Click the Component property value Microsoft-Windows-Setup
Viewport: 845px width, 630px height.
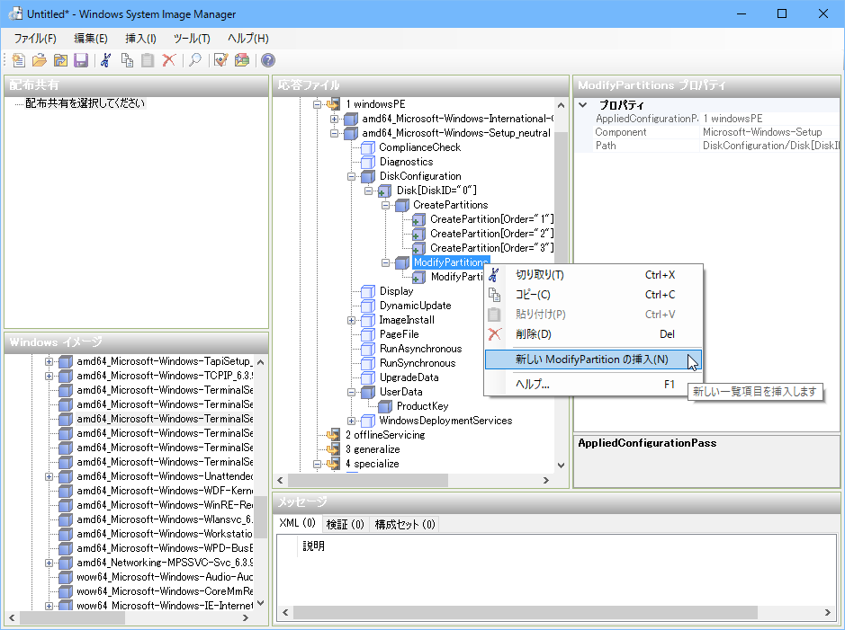(762, 132)
